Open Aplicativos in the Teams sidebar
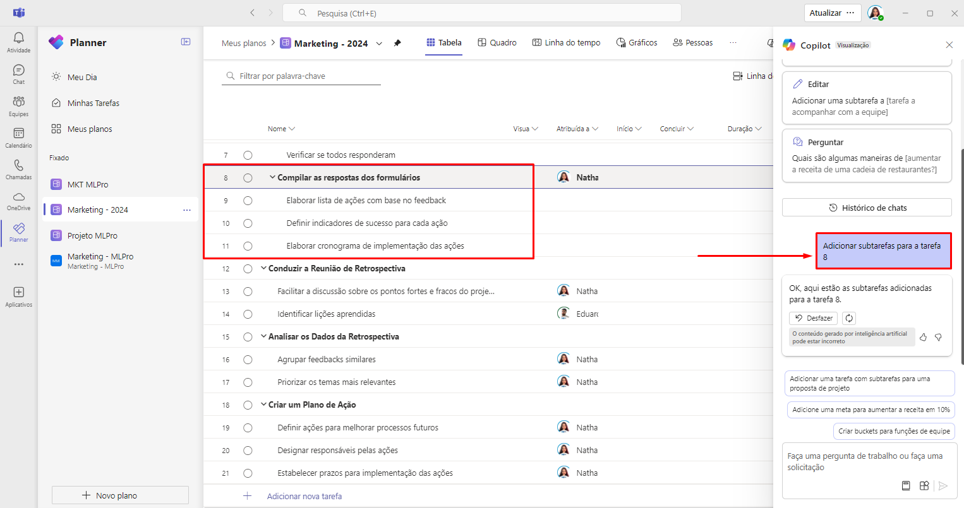Image resolution: width=964 pixels, height=508 pixels. coord(18,297)
